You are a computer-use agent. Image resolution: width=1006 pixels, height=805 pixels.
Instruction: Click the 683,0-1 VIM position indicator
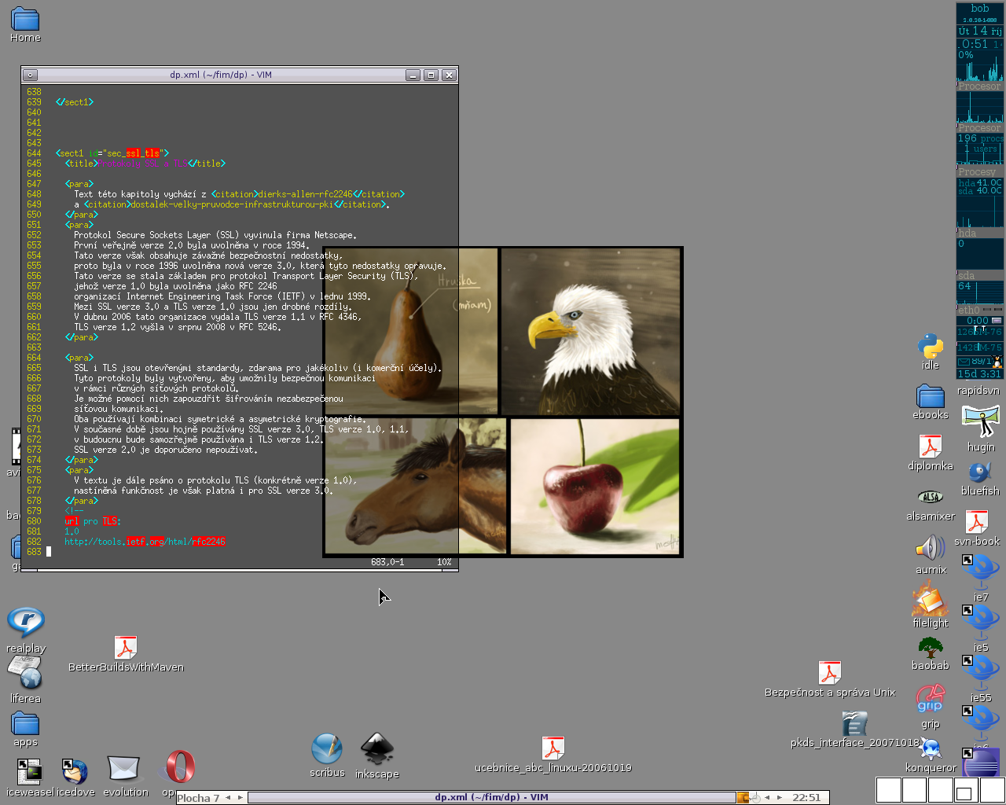pyautogui.click(x=387, y=562)
